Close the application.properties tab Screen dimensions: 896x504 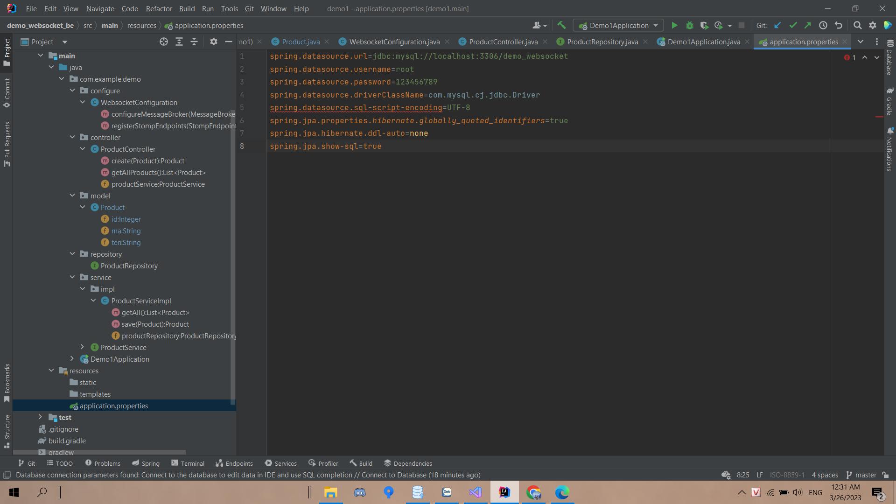pos(845,42)
